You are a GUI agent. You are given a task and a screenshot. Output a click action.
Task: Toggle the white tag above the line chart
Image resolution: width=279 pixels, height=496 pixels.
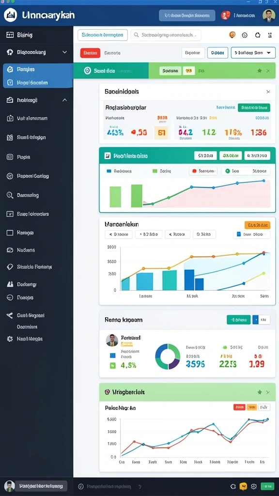(x=264, y=407)
